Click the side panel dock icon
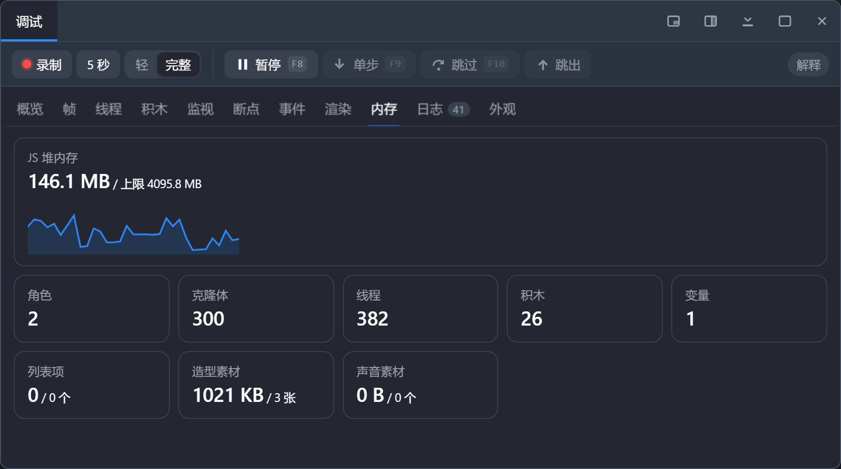Viewport: 841px width, 469px height. tap(710, 21)
